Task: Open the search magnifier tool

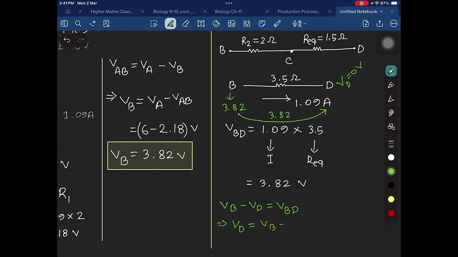Action: (x=78, y=24)
